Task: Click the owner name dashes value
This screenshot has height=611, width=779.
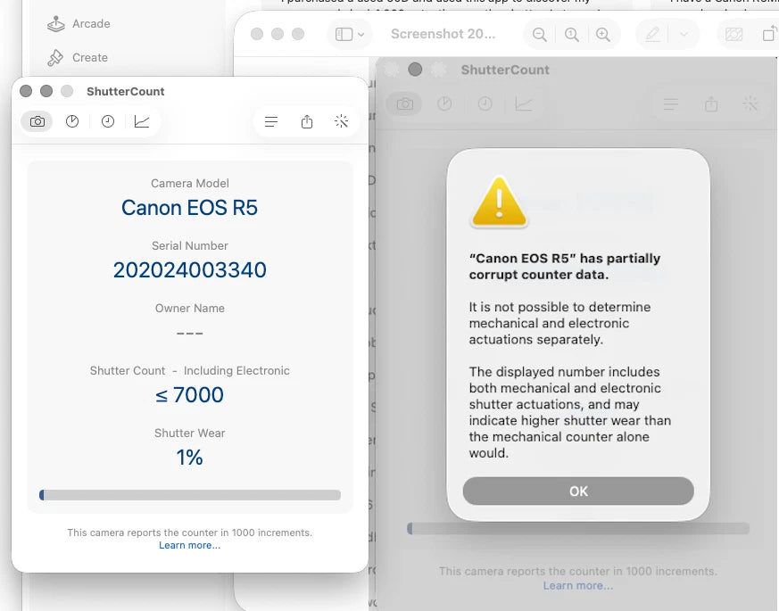Action: [x=190, y=334]
